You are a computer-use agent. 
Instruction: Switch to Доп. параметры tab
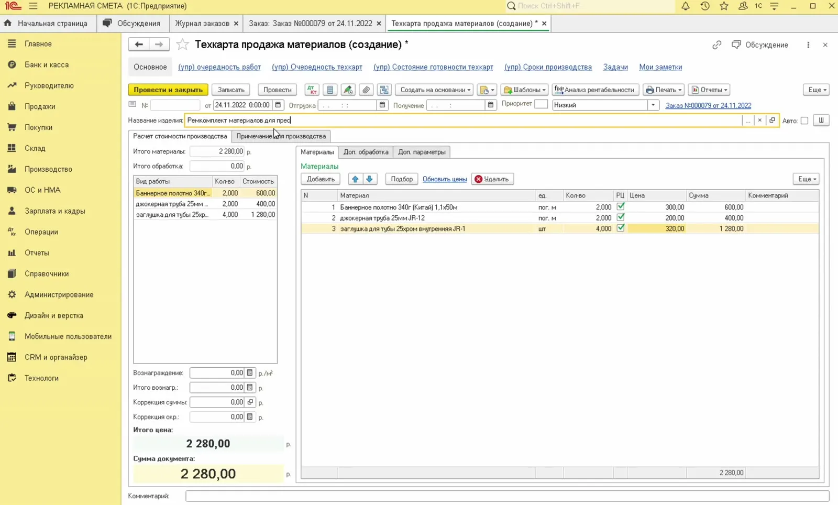click(422, 152)
